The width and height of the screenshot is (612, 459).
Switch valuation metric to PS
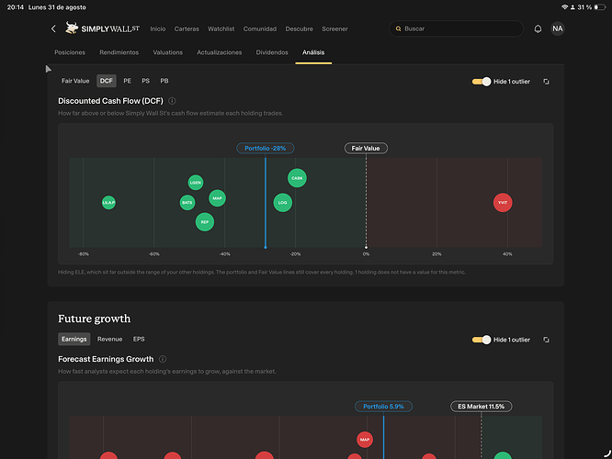(145, 81)
